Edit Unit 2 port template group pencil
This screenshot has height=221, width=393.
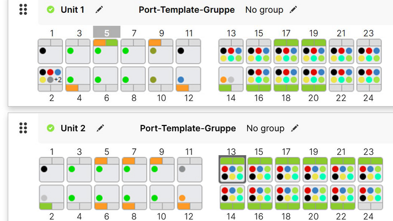pyautogui.click(x=295, y=128)
